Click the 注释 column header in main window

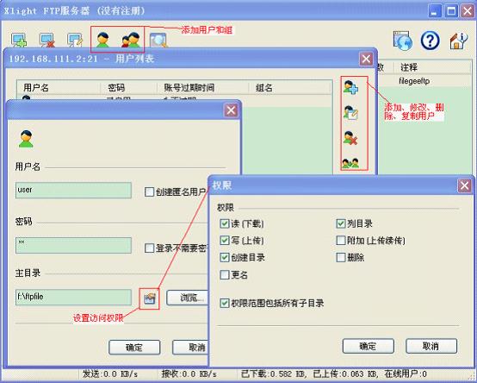tap(432, 67)
